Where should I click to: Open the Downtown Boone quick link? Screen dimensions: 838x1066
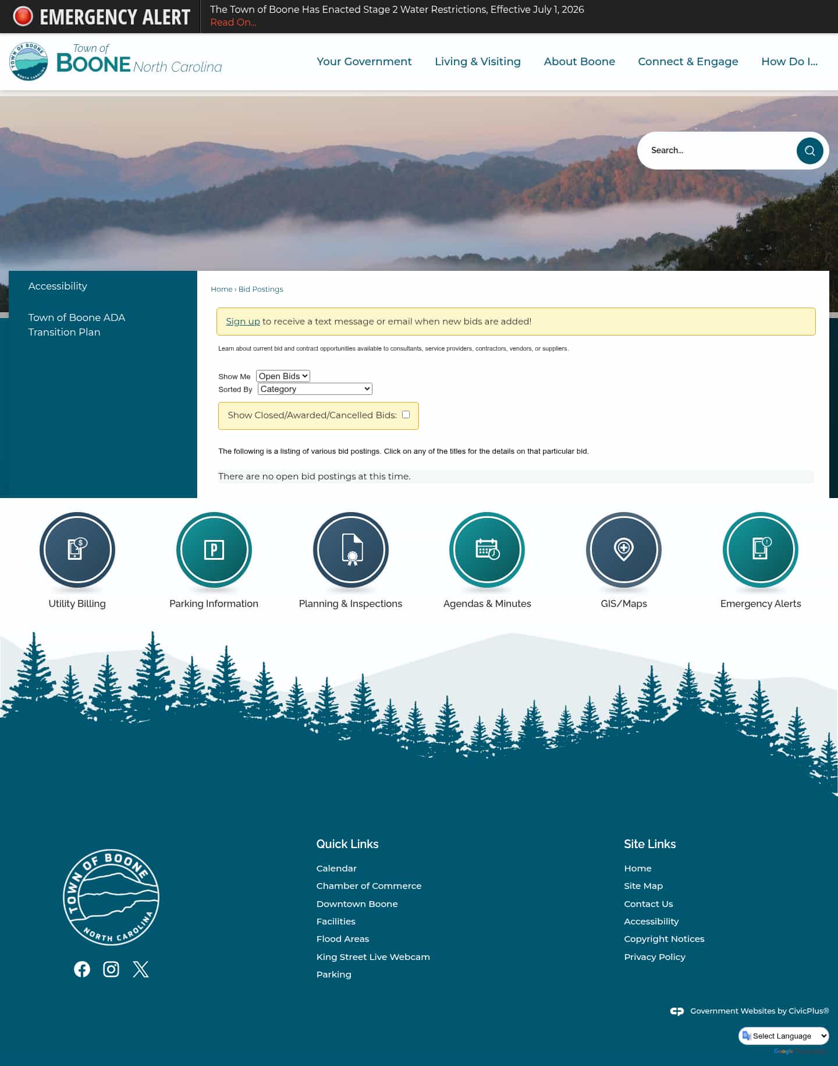point(357,903)
